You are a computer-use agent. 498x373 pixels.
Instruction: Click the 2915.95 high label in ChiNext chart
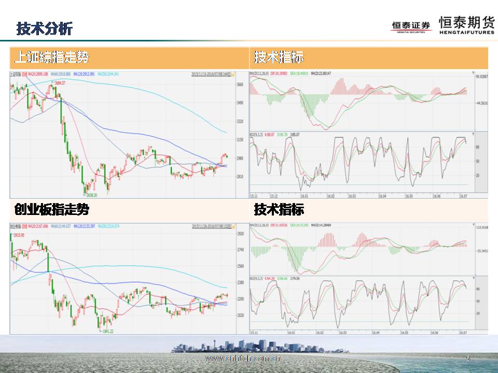pyautogui.click(x=19, y=235)
